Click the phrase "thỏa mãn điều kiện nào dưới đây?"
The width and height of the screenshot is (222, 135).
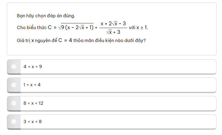[110, 40]
